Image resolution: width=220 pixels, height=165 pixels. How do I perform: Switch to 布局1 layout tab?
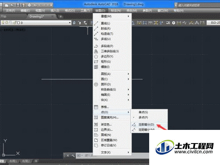click(13, 161)
